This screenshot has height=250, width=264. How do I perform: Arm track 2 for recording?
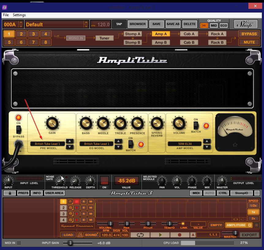click(x=77, y=208)
